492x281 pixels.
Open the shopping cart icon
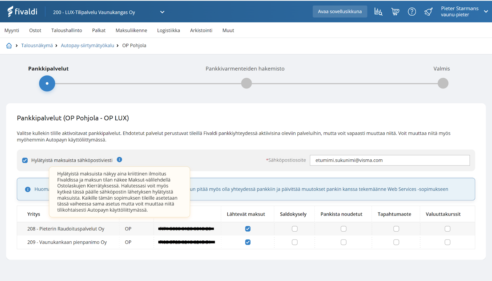tap(395, 12)
